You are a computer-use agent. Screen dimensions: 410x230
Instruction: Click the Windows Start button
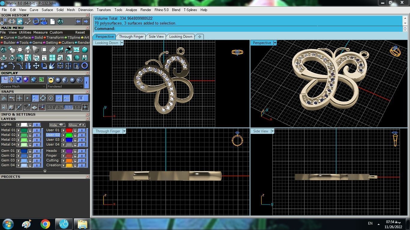click(8, 224)
